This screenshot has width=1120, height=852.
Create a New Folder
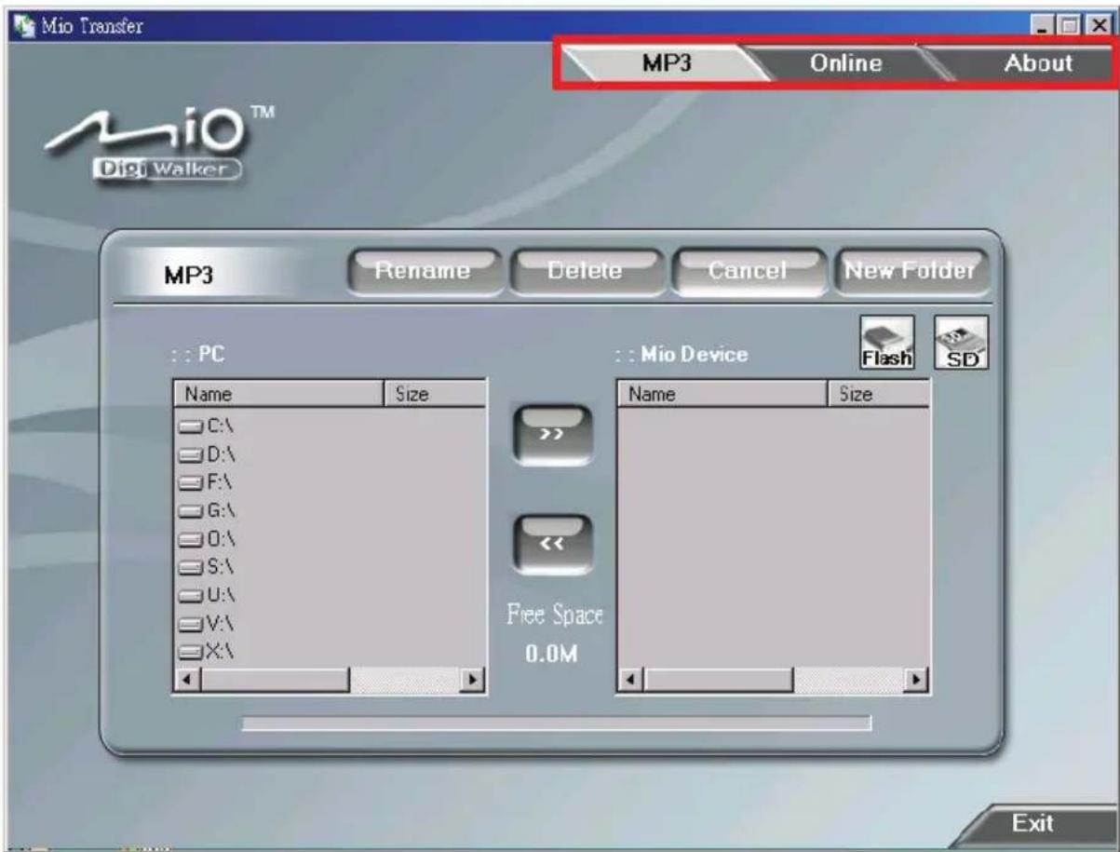pyautogui.click(x=910, y=271)
